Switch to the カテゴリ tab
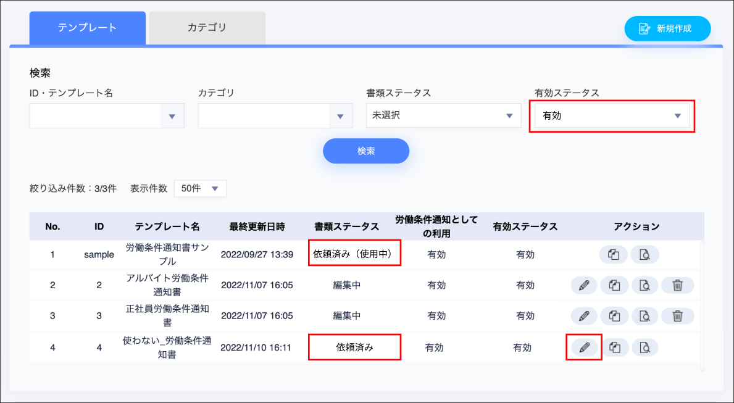This screenshot has width=734, height=403. pos(207,28)
